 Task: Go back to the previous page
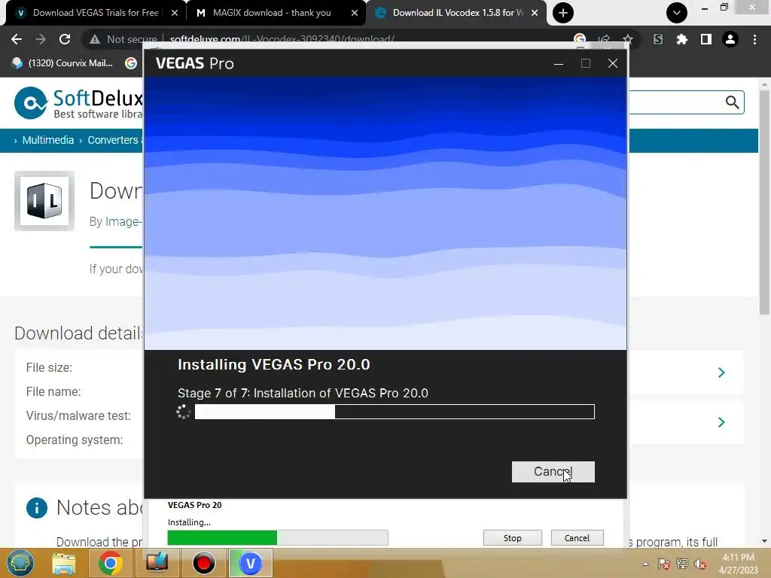[17, 39]
